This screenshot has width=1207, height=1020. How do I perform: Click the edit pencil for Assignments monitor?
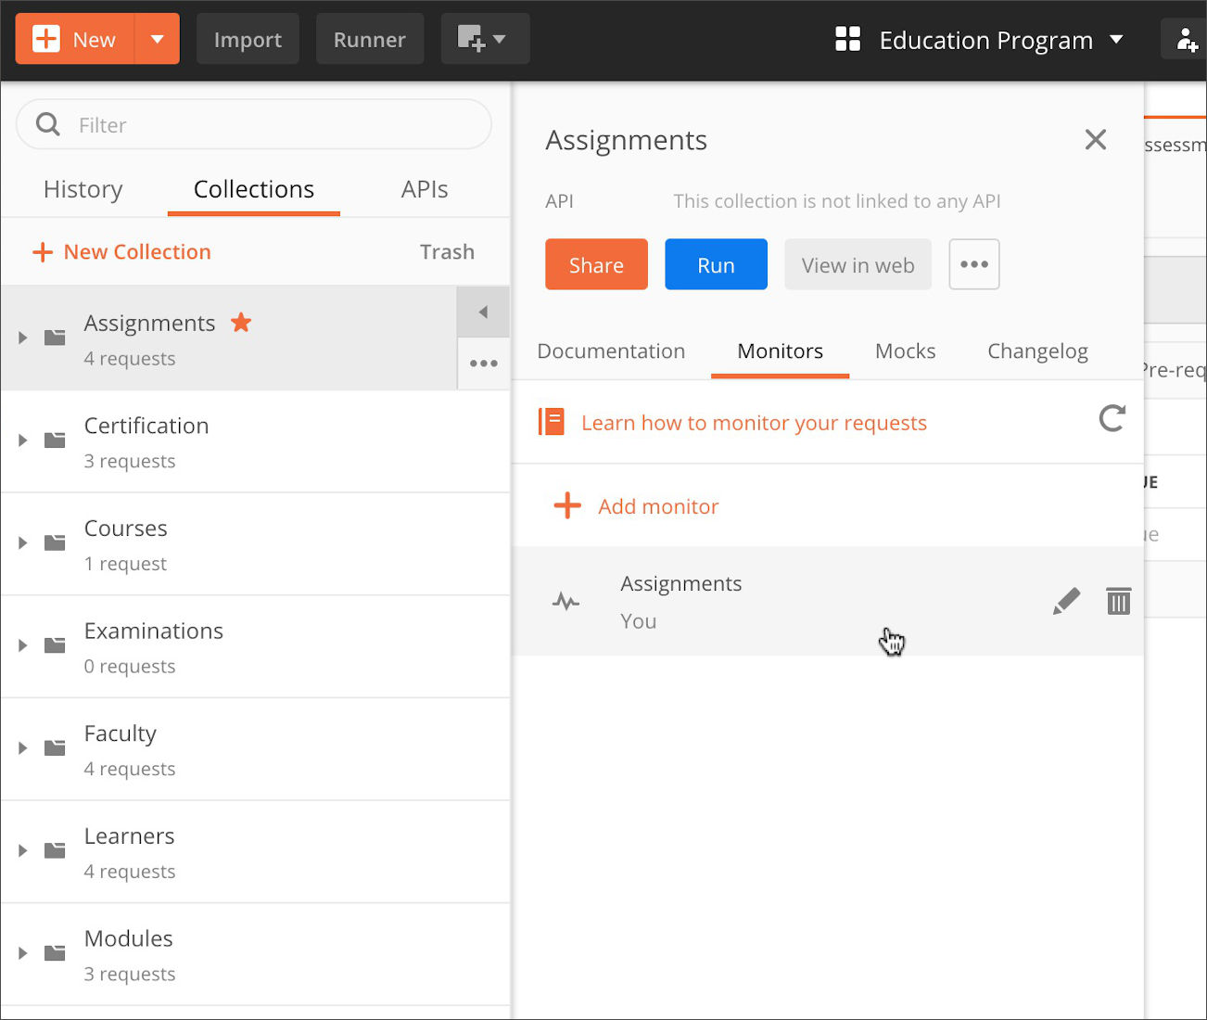click(x=1066, y=601)
